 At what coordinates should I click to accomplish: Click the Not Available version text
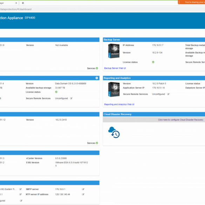point(61,45)
